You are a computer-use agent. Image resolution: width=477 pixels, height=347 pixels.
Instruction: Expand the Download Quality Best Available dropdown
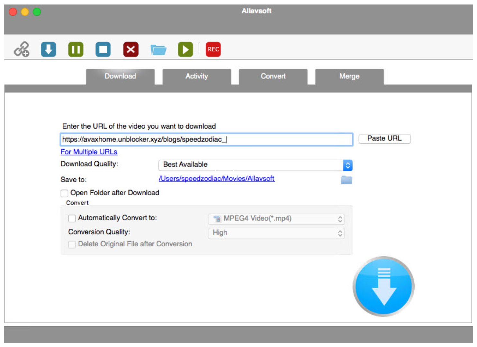256,165
